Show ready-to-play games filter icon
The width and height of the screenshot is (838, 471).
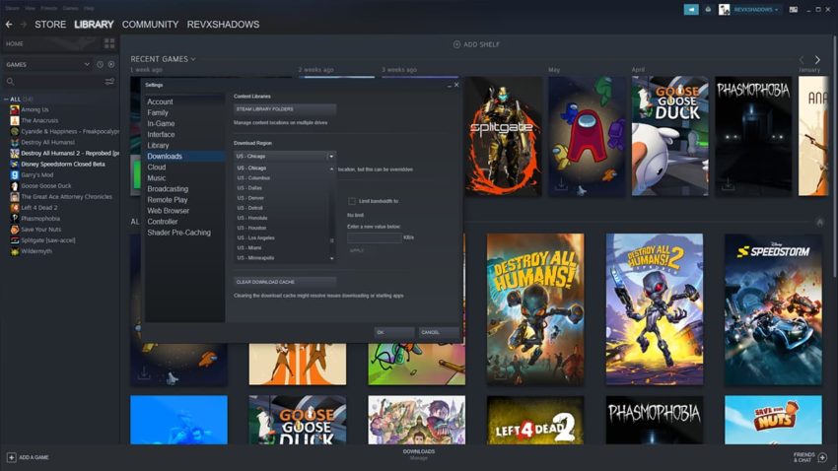pos(111,65)
